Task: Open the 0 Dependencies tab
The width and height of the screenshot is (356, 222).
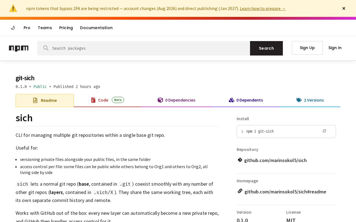Action: 176,100
